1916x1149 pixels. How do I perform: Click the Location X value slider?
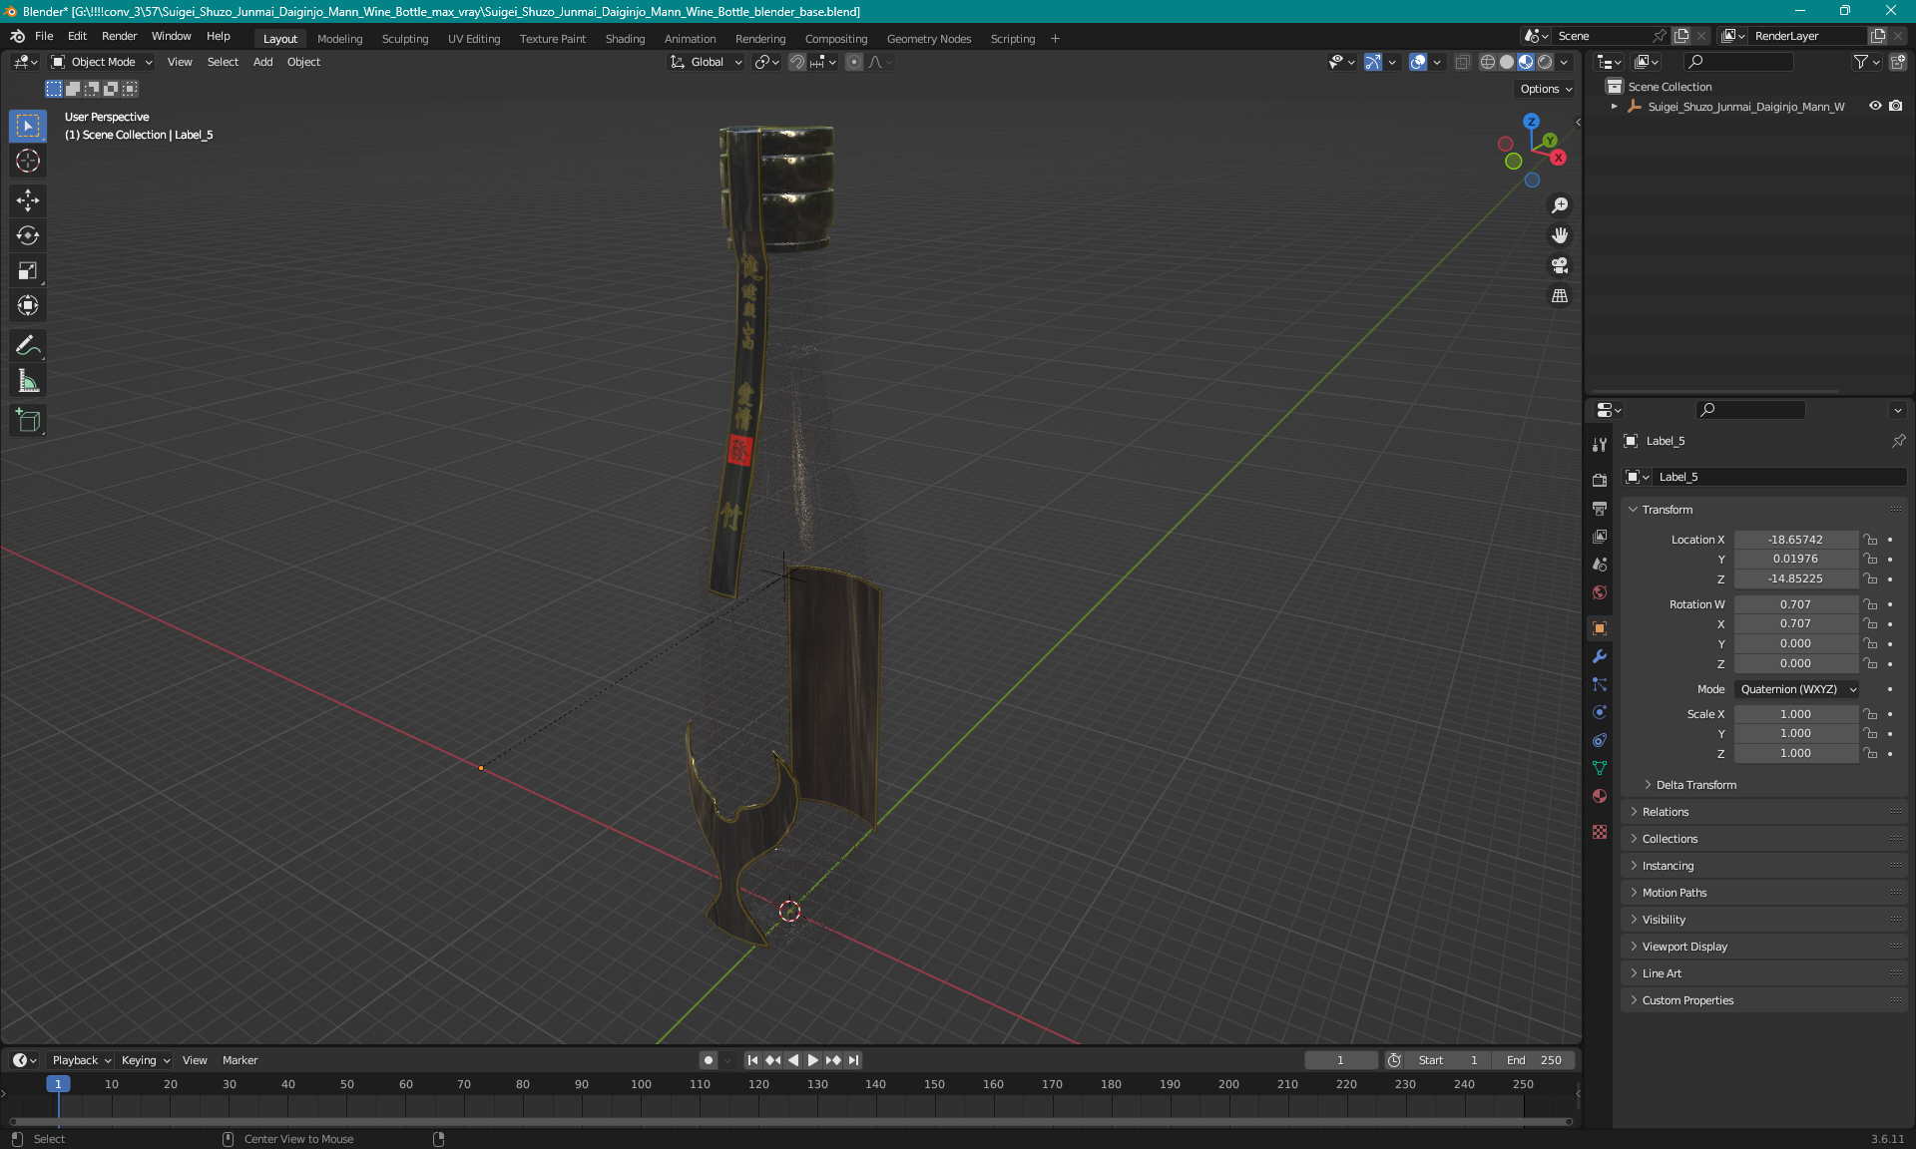(x=1795, y=540)
